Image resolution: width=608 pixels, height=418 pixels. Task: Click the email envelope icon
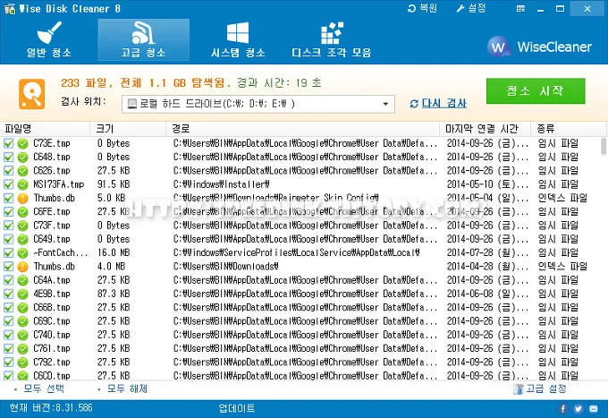(594, 409)
